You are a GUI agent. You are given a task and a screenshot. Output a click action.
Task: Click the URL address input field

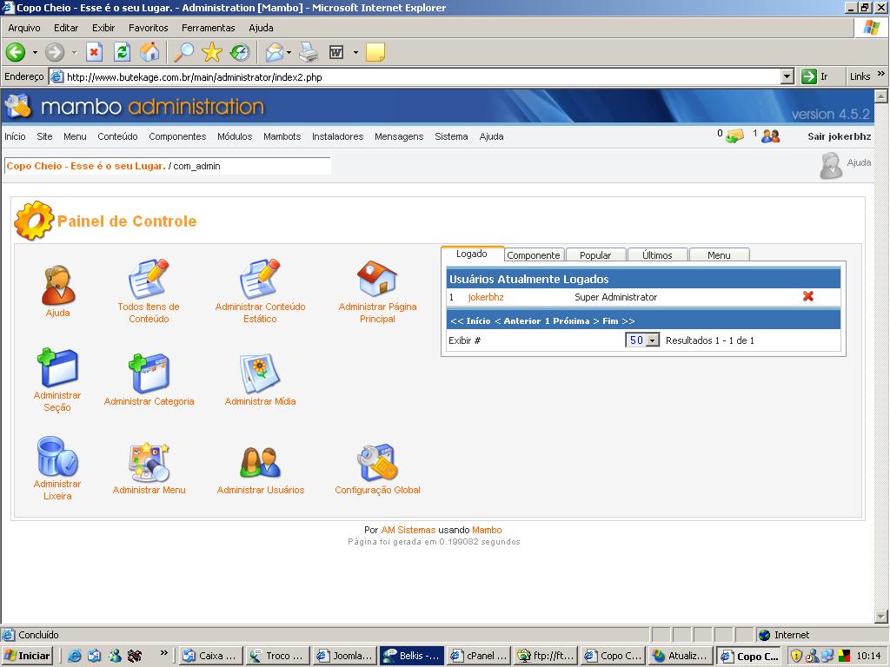422,77
